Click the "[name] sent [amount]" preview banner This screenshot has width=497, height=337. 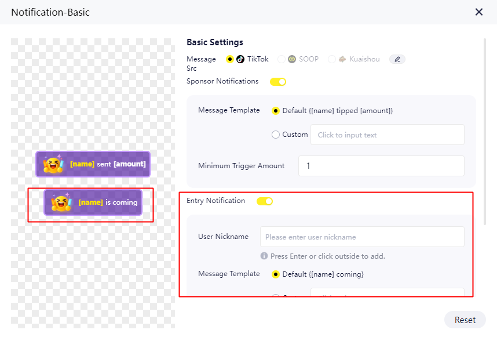pyautogui.click(x=93, y=164)
